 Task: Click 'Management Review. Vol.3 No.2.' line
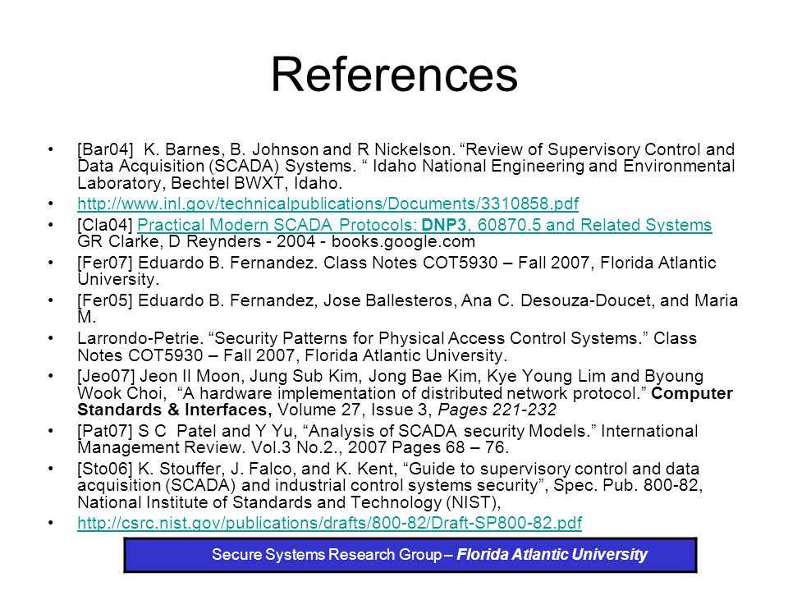(x=211, y=447)
